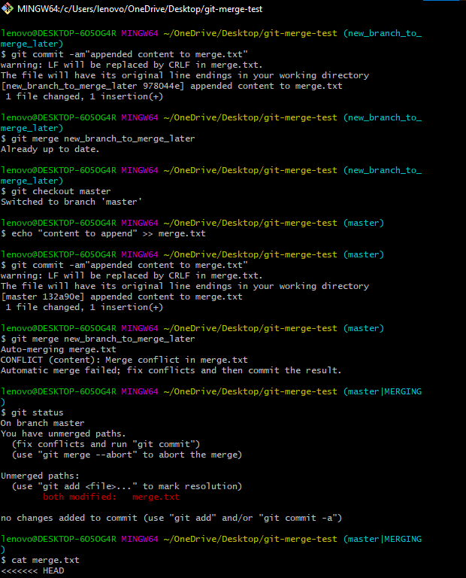Click the red merge.txt filename
Image resolution: width=466 pixels, height=578 pixels.
point(156,497)
